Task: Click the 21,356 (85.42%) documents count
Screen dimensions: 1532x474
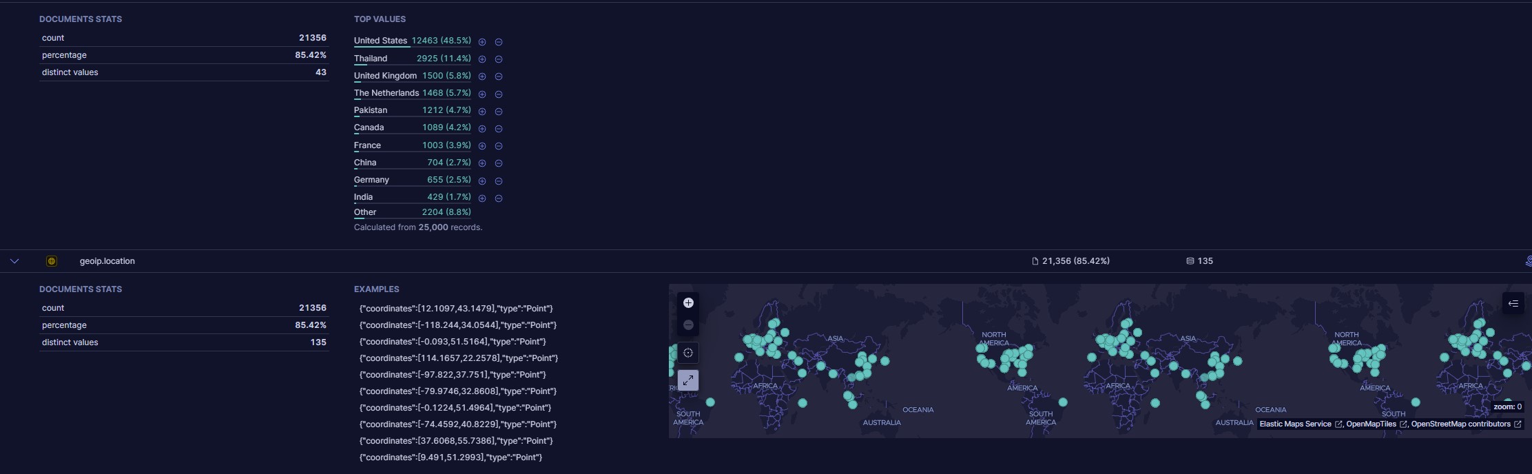Action: [x=1071, y=261]
